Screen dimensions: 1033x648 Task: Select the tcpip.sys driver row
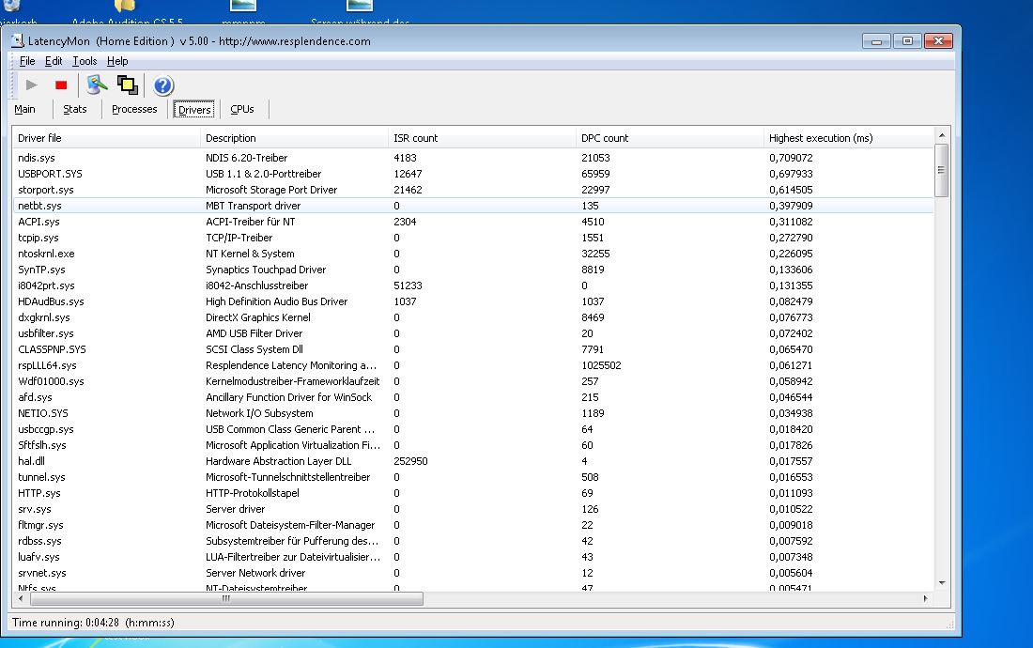(x=473, y=238)
